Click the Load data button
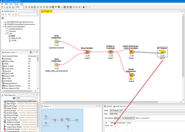This screenshot has height=132, width=185. [128, 118]
